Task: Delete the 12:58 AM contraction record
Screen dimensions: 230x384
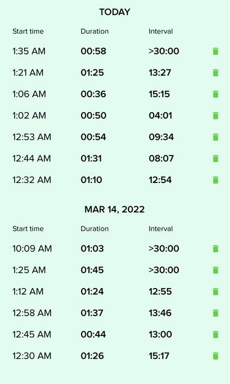Action: tap(216, 313)
